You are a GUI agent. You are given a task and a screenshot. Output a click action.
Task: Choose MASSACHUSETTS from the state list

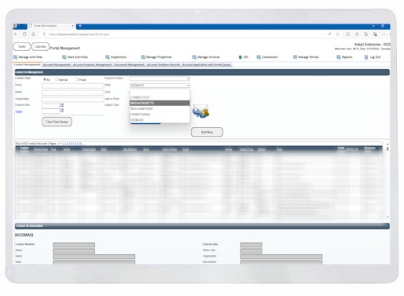[x=160, y=103]
